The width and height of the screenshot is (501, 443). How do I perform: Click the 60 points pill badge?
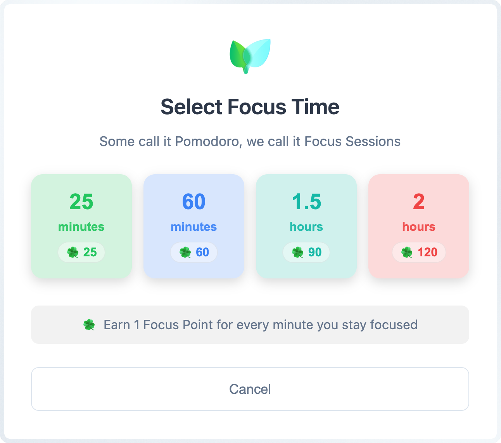193,252
